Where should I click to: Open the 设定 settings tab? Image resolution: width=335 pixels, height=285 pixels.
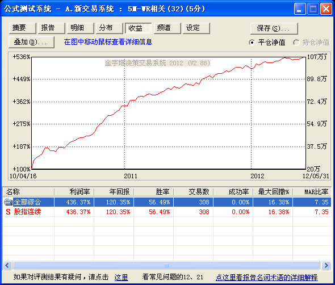(x=196, y=28)
